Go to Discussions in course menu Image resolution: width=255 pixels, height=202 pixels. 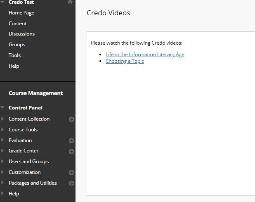coord(21,34)
